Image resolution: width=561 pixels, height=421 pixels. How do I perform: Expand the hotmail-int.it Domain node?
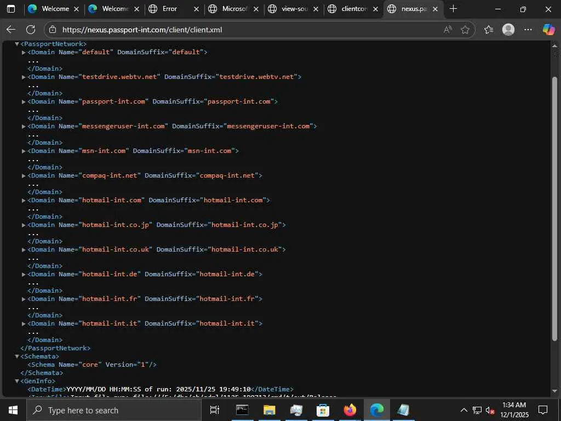point(24,323)
